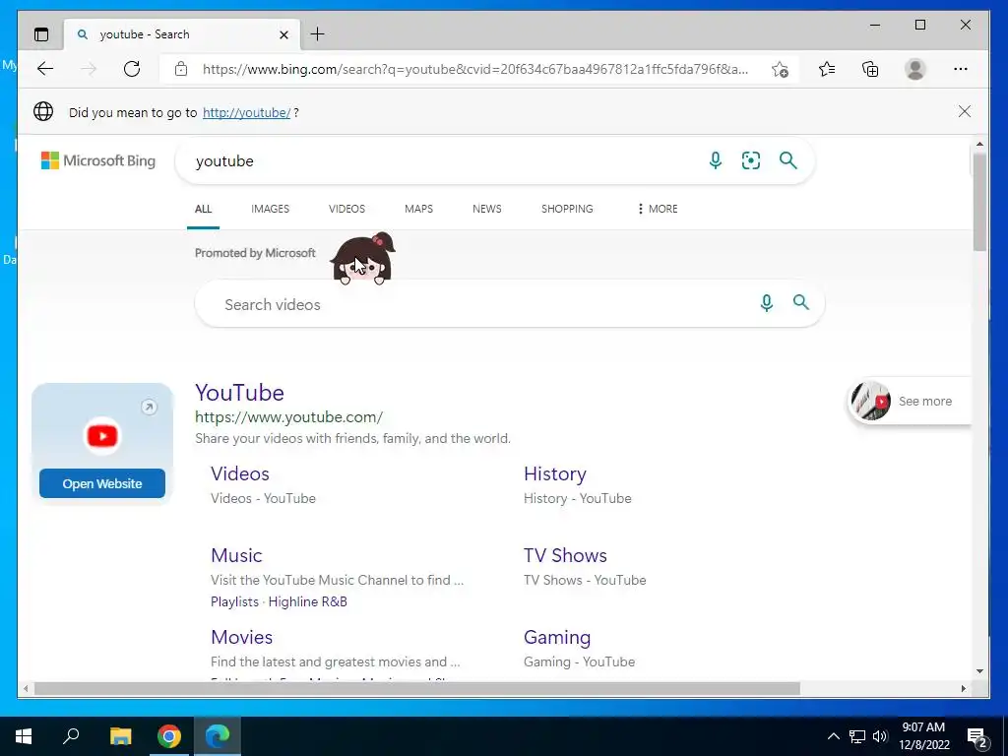Switch to the SHOPPING tab
The height and width of the screenshot is (756, 1008).
(567, 209)
